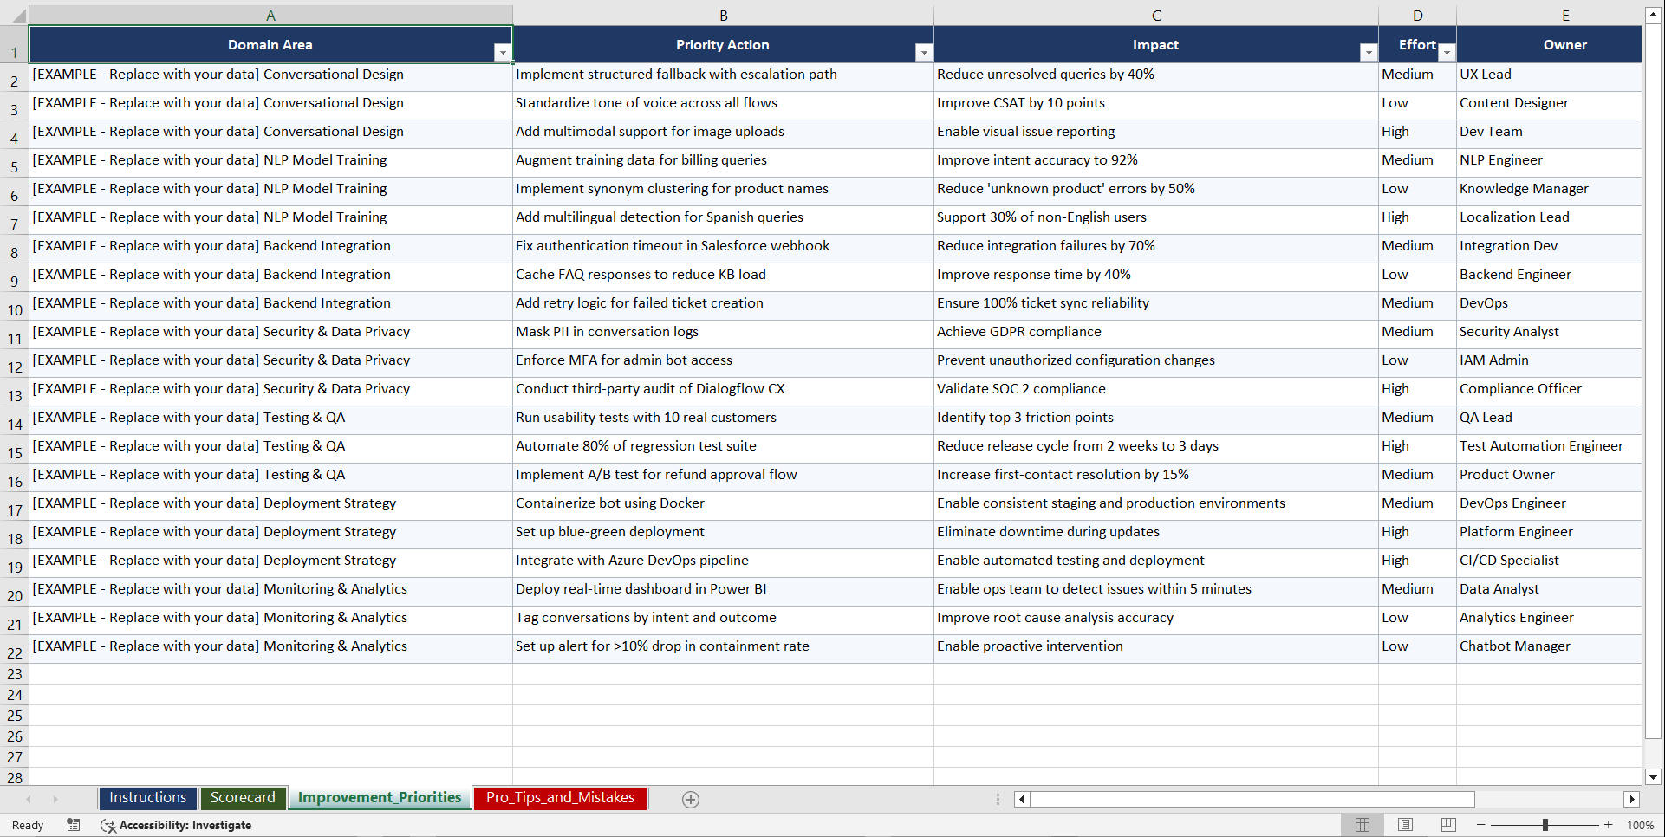The image size is (1665, 837).
Task: Switch to Normal view in the status bar
Action: 1362,825
